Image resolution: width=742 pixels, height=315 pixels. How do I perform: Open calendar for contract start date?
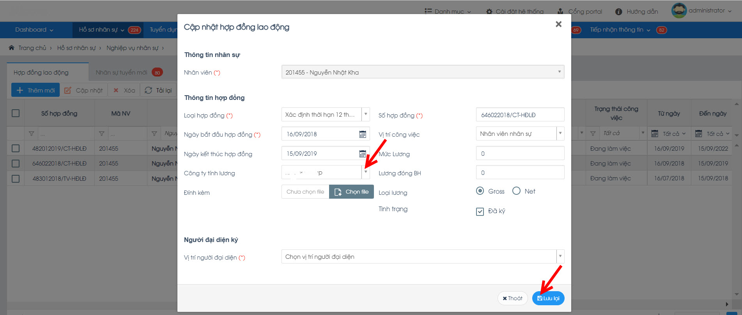[x=362, y=134]
